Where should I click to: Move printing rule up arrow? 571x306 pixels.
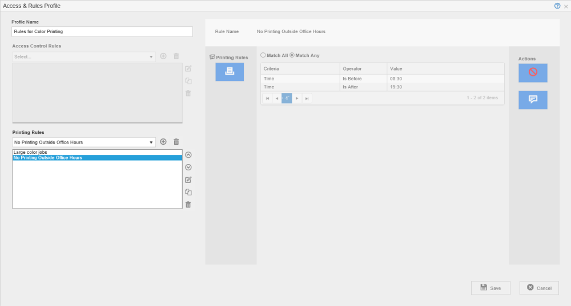188,155
